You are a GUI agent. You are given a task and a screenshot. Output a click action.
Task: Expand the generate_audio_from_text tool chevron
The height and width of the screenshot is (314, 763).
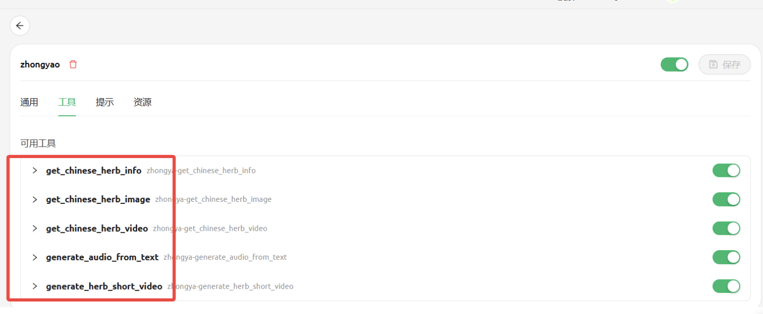tap(35, 257)
